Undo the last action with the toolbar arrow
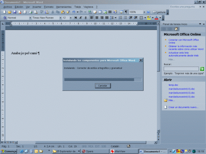 (x=74, y=12)
